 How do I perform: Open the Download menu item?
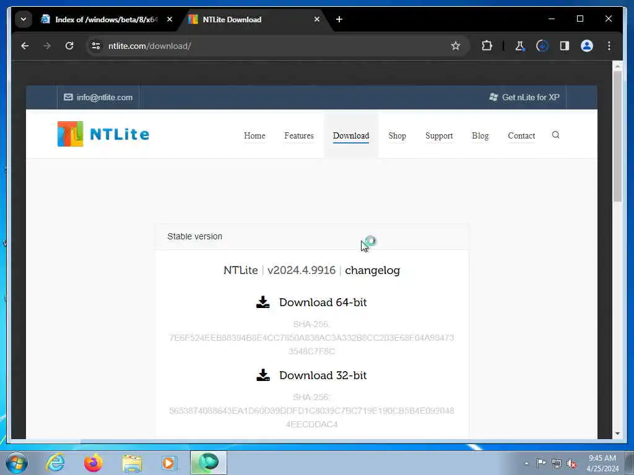coord(351,135)
